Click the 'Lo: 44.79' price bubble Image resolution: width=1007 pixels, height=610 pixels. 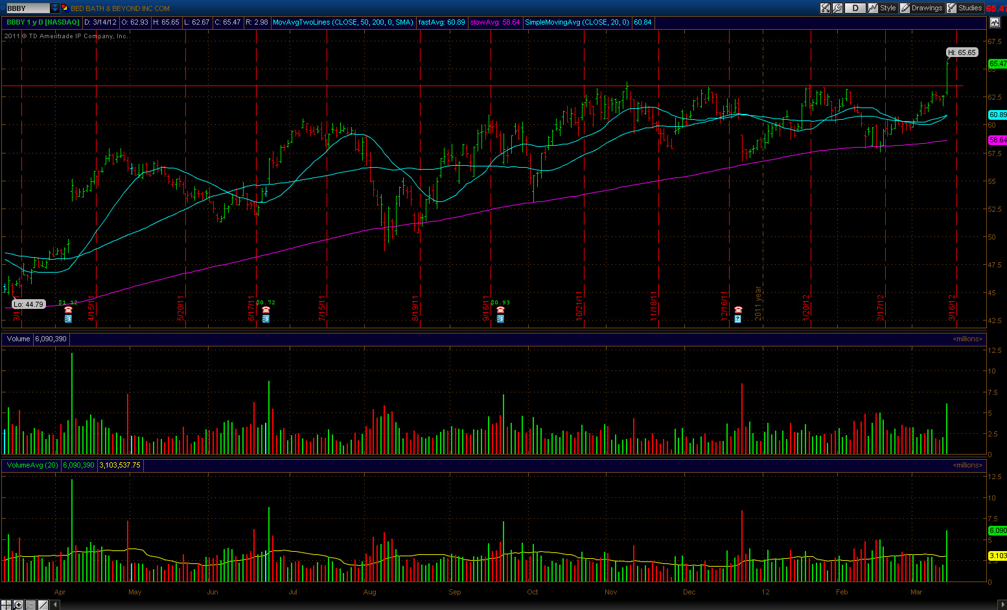29,304
